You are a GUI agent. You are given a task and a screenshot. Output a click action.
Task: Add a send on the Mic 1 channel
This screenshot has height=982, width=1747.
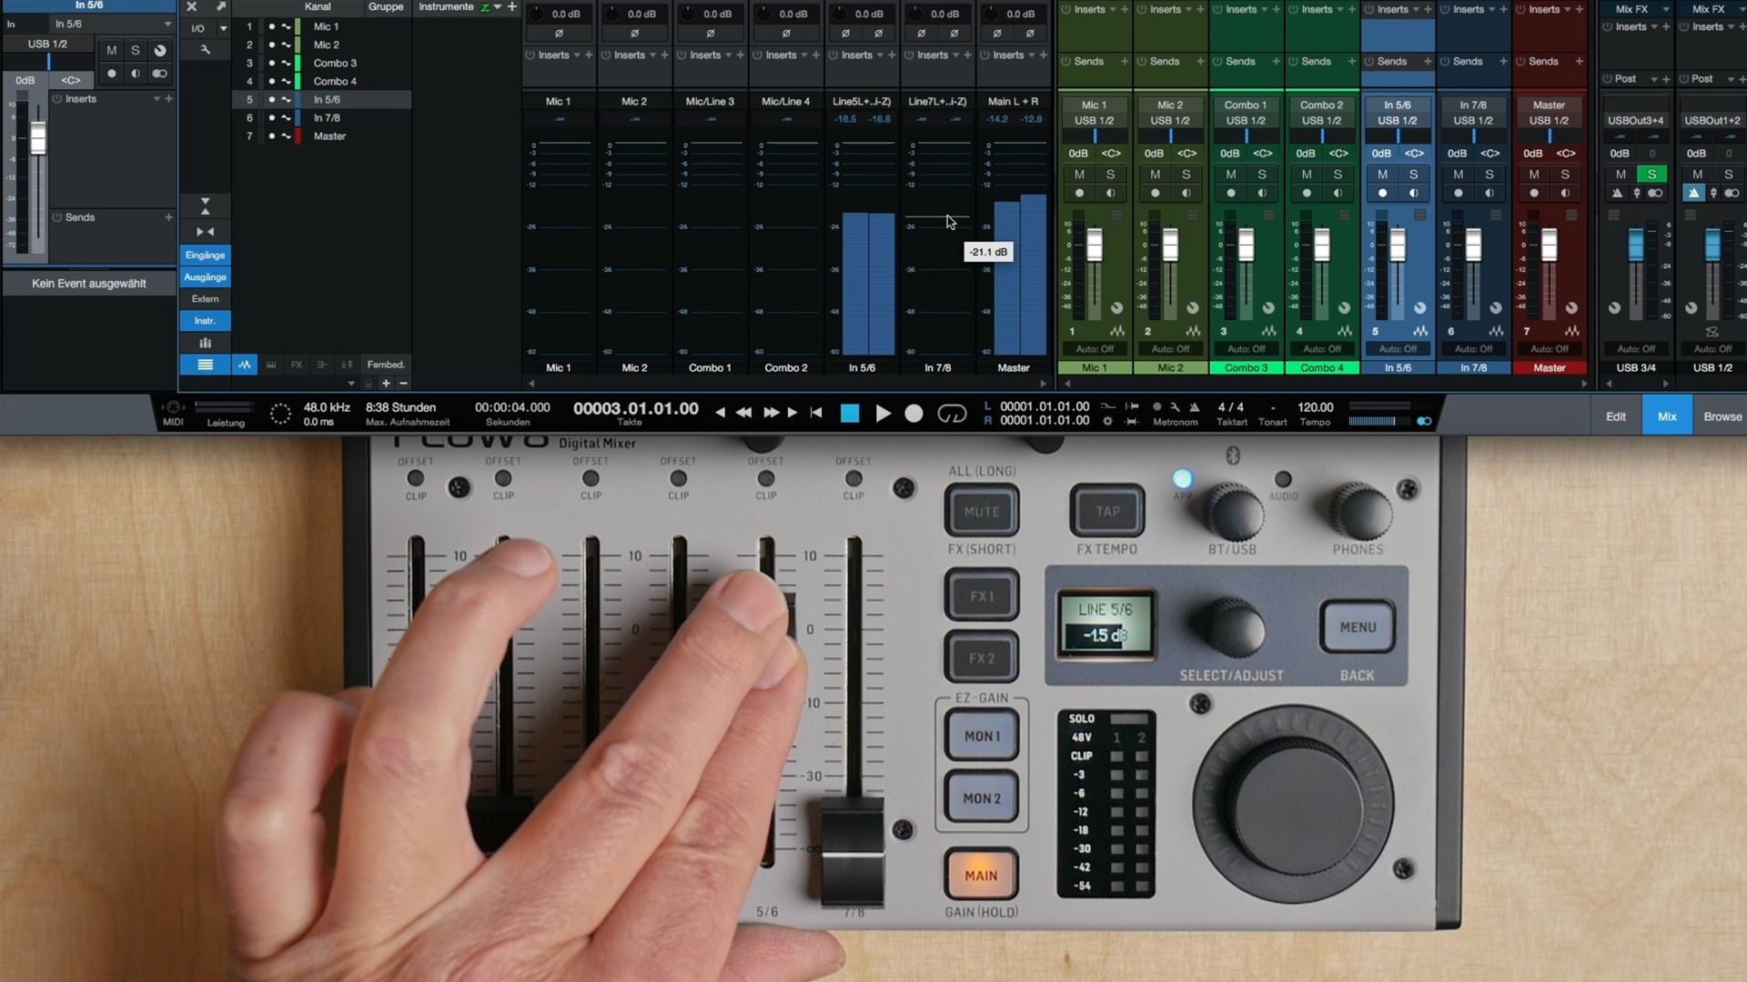point(1125,61)
